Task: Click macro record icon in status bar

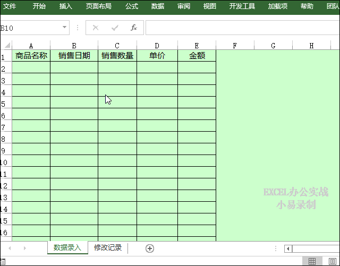Action: tap(3, 261)
